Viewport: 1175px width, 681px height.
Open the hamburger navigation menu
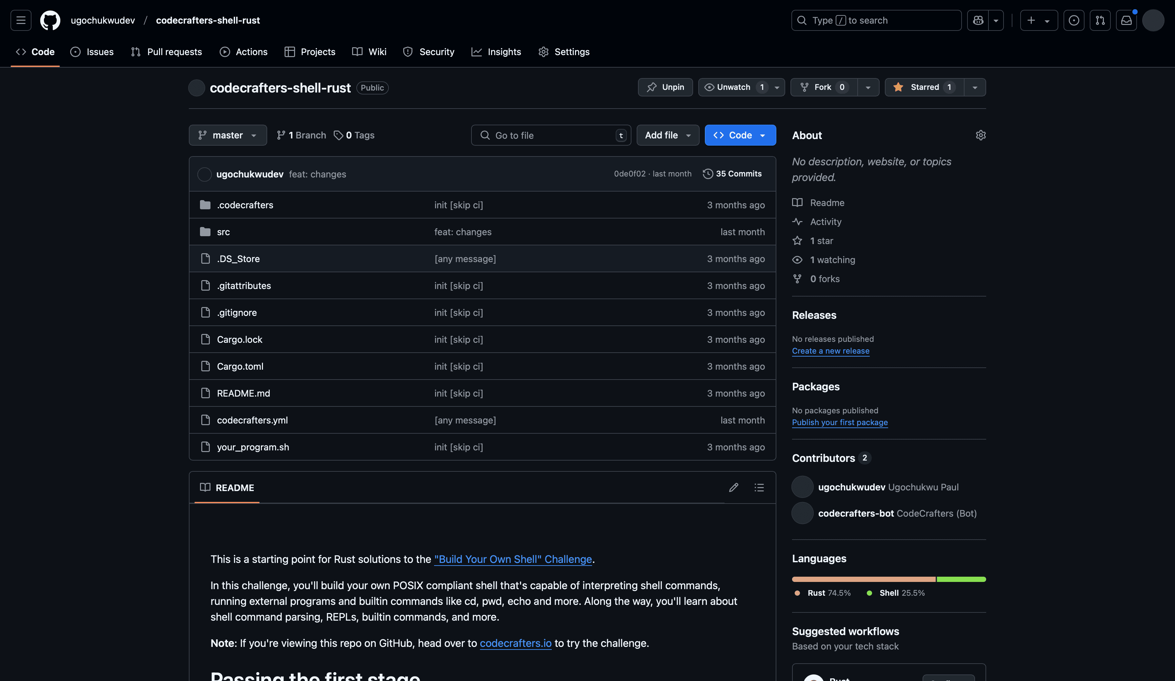click(x=21, y=21)
